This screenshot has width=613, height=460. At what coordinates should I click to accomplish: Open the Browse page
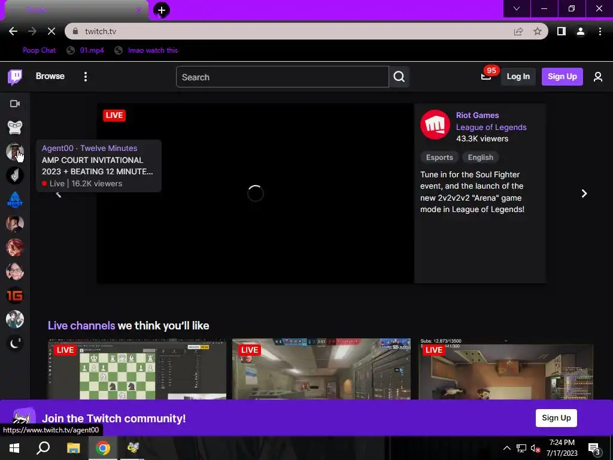(x=50, y=76)
